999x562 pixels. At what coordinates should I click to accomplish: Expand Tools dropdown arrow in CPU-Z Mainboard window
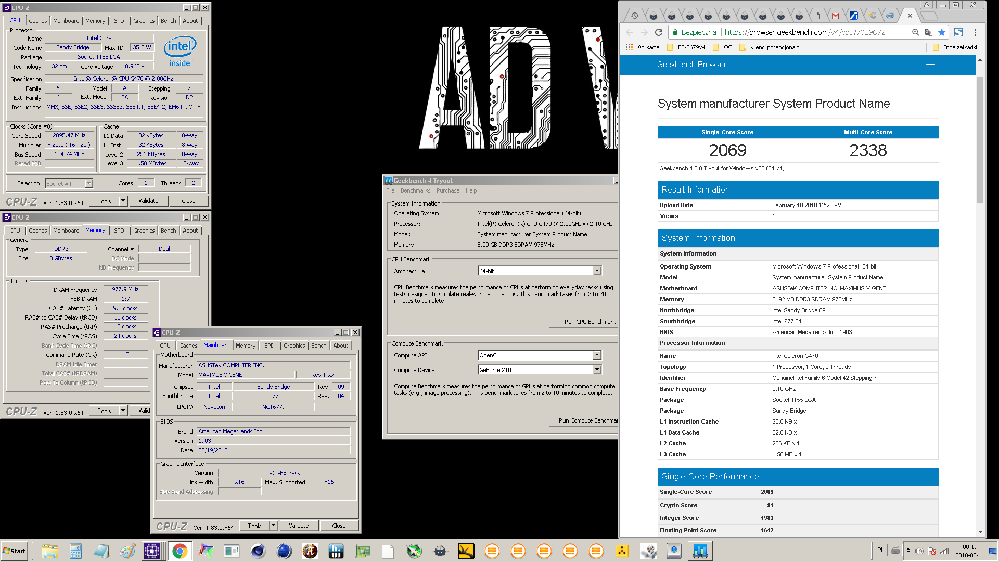pyautogui.click(x=274, y=526)
